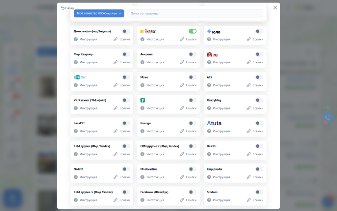Click the question icon in Мир Квартир card
337x211 pixels.
point(76,62)
